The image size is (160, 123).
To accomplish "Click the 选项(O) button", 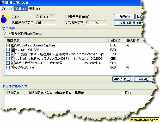I will 124,17.
